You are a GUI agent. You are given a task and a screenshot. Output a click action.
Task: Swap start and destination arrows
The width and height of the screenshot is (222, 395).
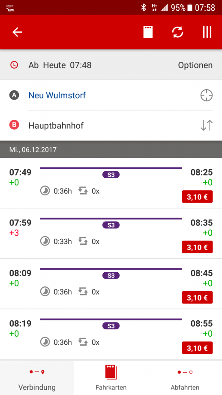[207, 125]
